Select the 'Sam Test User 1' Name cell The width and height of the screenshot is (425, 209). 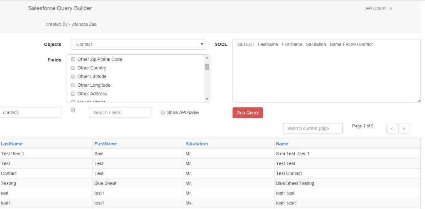[x=347, y=153]
